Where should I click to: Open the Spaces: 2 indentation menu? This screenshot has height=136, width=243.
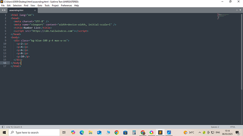(x=215, y=127)
